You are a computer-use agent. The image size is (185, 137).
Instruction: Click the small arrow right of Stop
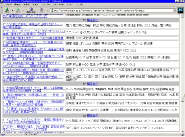pyautogui.click(x=47, y=10)
